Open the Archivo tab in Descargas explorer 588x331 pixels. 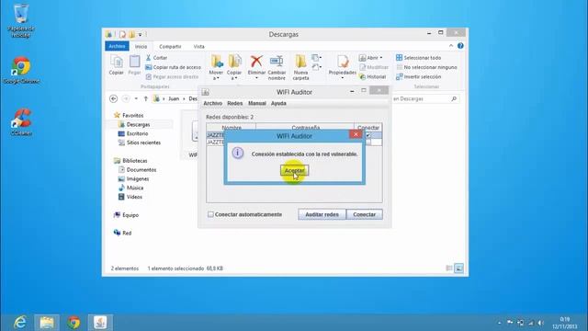[x=117, y=46]
